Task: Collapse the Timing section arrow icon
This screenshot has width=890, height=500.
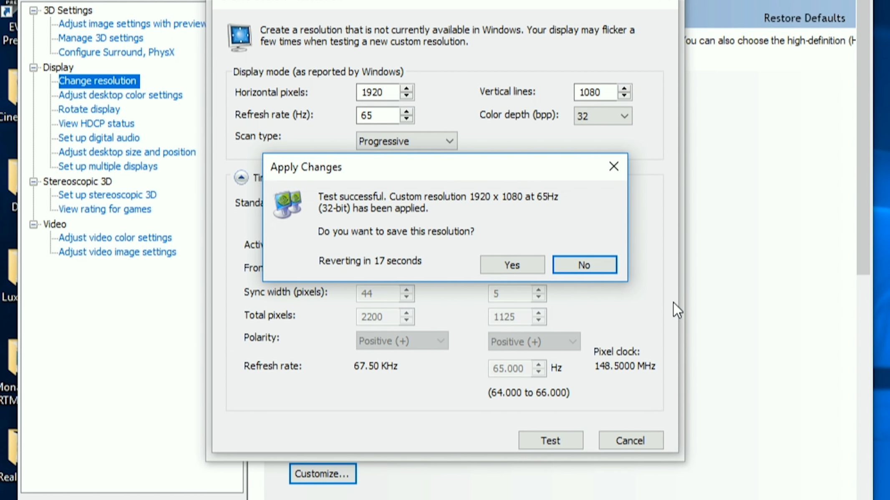Action: click(241, 177)
